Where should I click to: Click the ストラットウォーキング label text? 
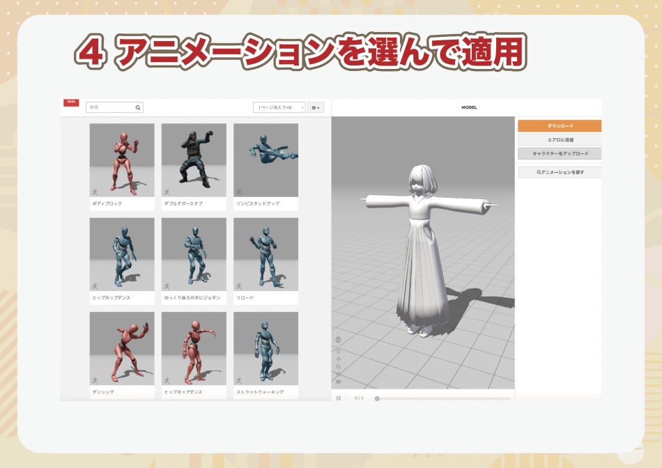(260, 391)
